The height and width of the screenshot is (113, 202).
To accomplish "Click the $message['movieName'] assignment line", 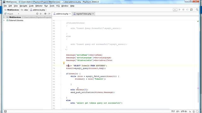I will coord(84,55).
